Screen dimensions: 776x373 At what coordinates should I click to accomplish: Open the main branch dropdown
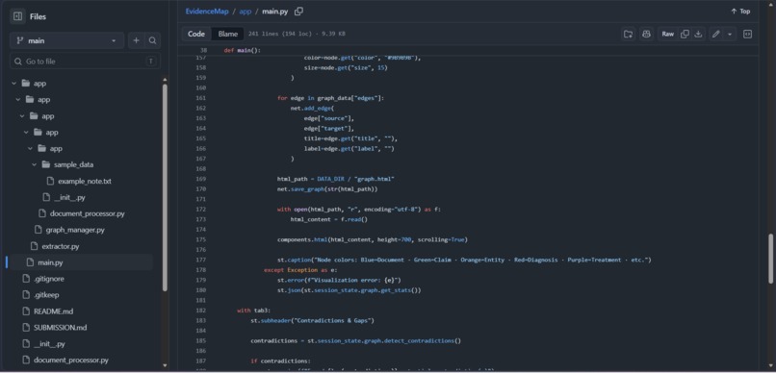pos(66,40)
